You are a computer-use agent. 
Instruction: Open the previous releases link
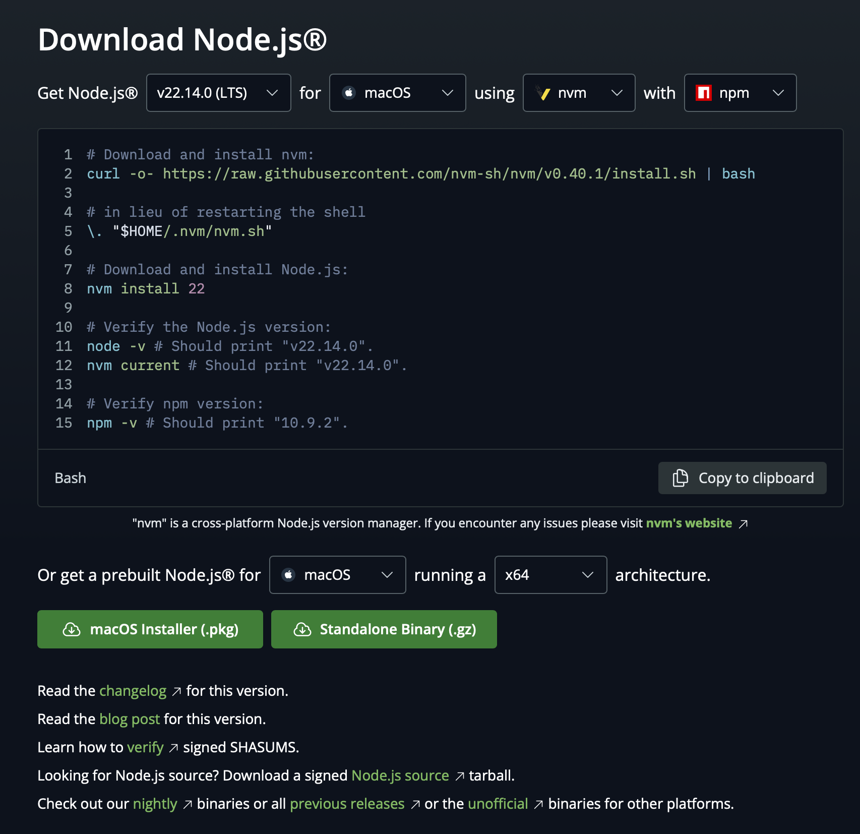tap(347, 804)
